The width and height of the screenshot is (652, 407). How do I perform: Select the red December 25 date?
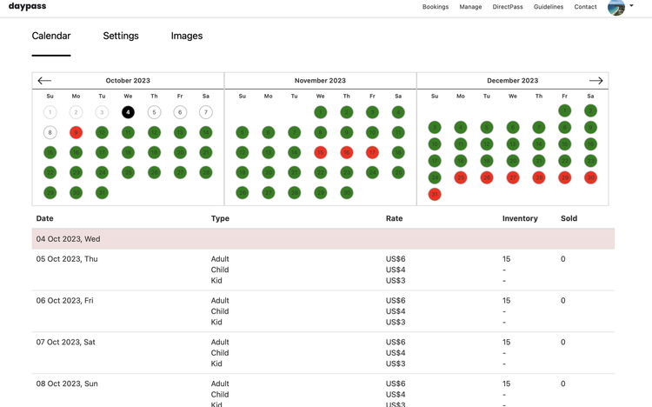pos(460,177)
